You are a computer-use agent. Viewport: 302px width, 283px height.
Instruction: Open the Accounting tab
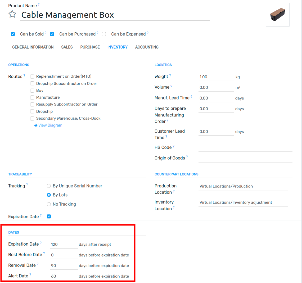click(x=147, y=47)
